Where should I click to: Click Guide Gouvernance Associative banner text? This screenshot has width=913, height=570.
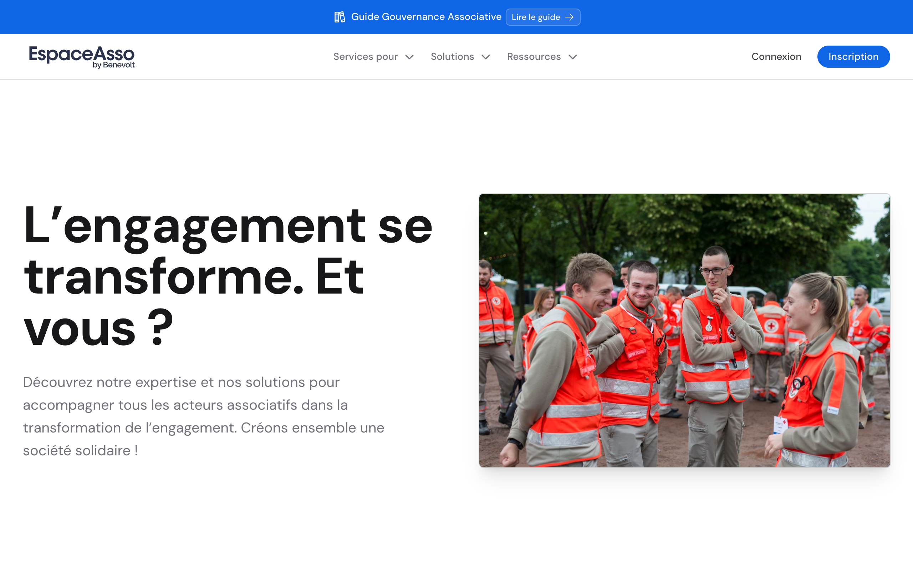tap(426, 17)
